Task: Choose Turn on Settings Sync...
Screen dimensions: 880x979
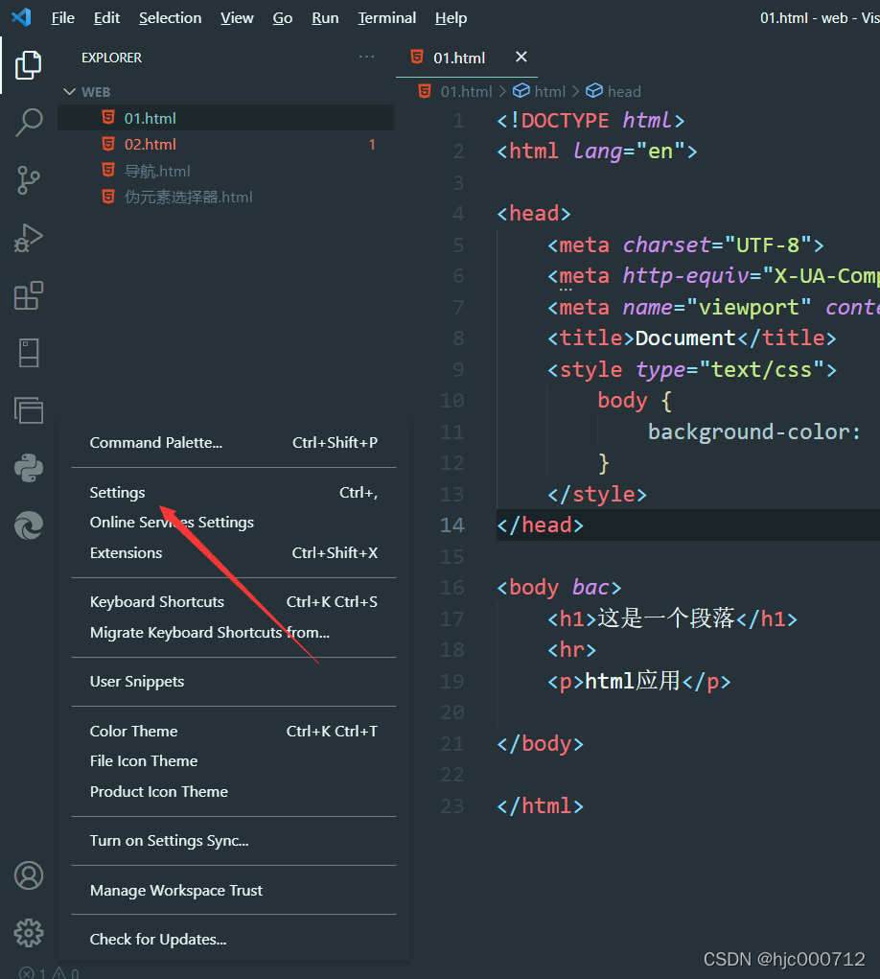Action: click(x=234, y=841)
